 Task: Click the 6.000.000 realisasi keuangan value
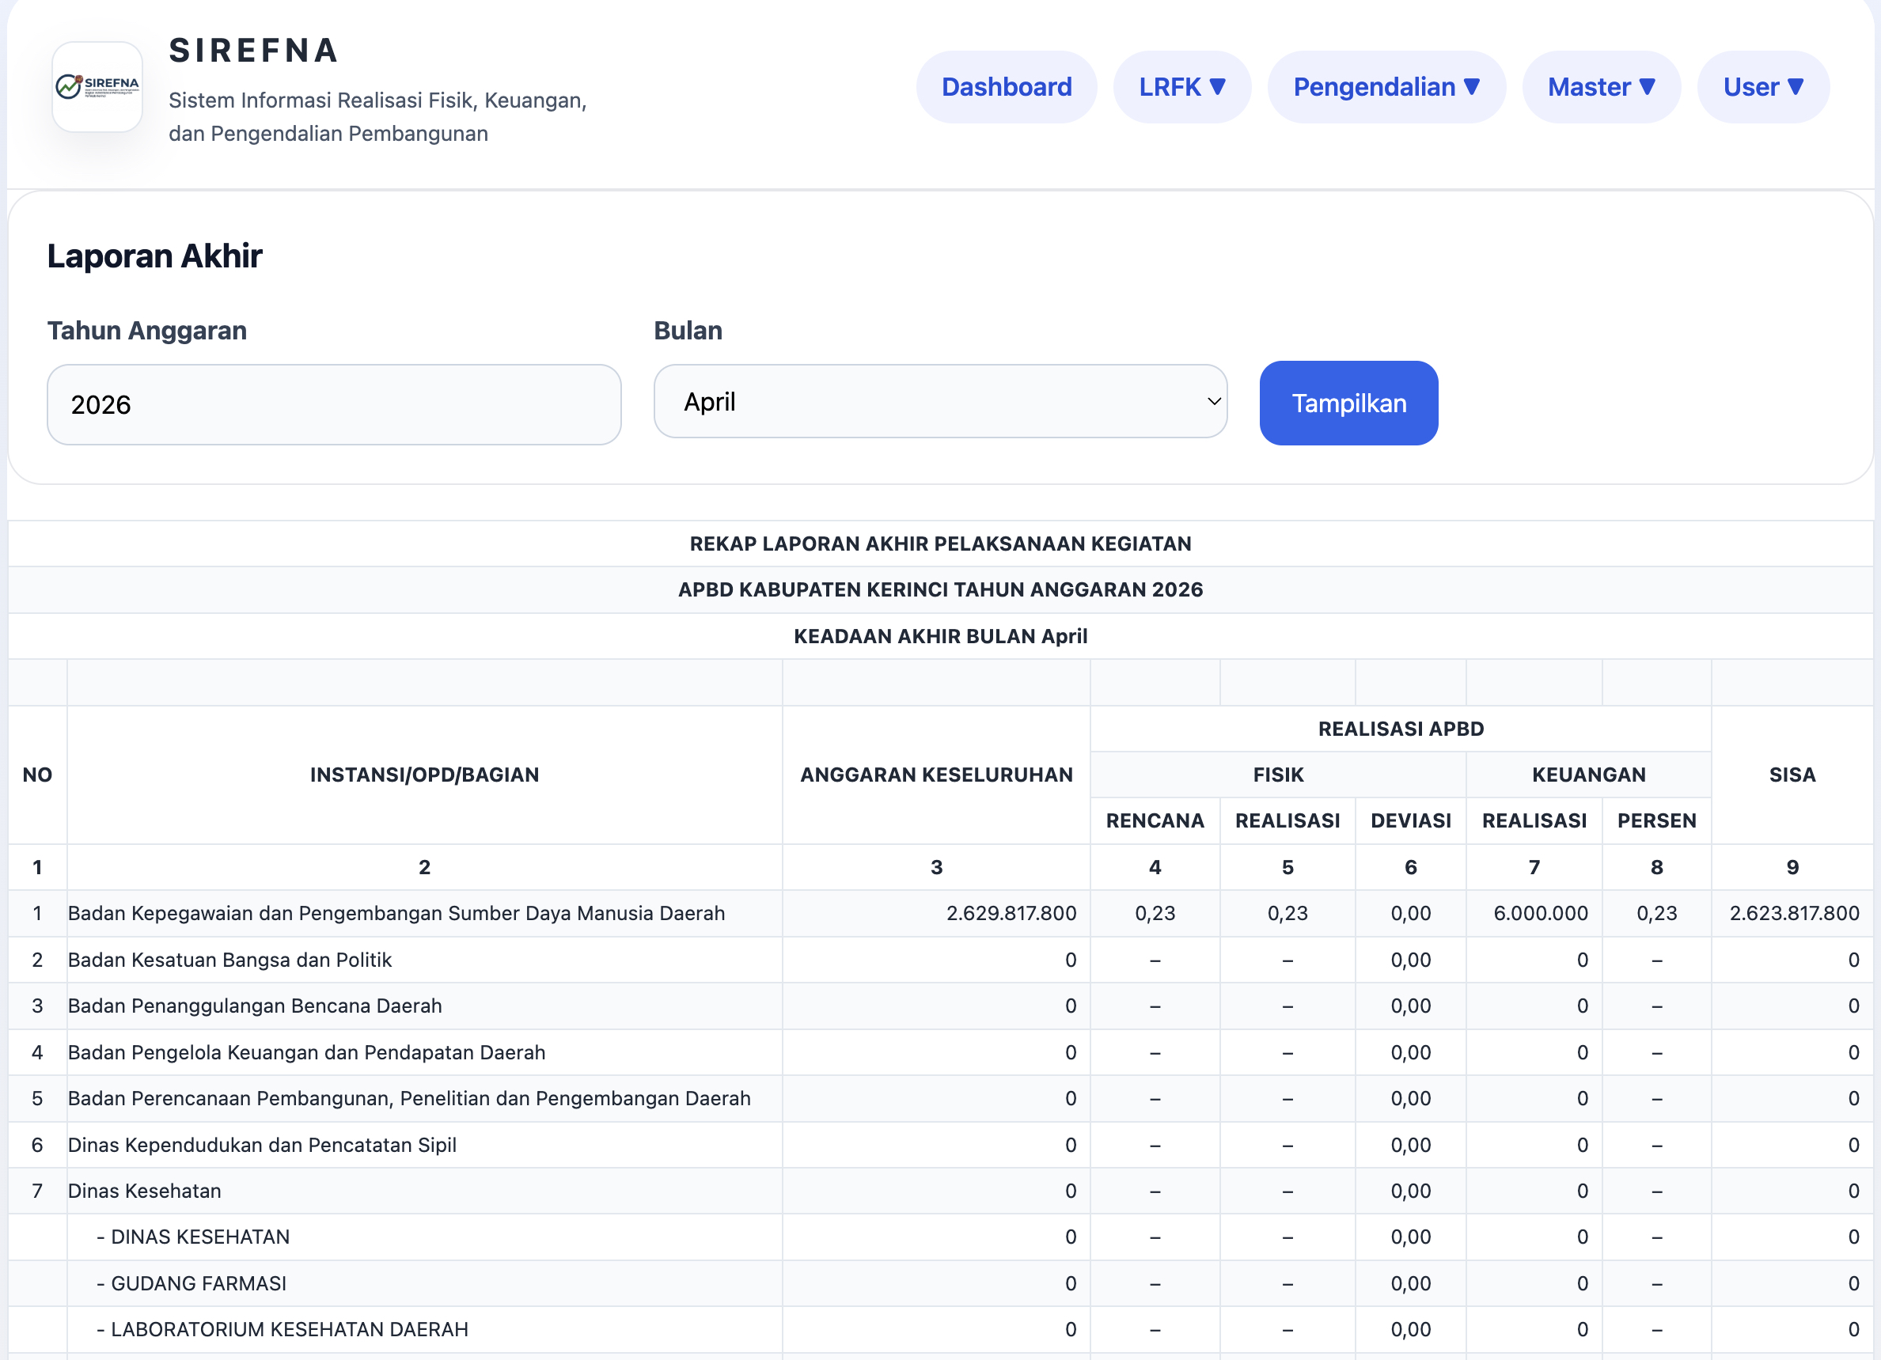pyautogui.click(x=1540, y=913)
